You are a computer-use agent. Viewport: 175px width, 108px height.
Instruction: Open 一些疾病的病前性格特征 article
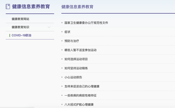pos(80,96)
